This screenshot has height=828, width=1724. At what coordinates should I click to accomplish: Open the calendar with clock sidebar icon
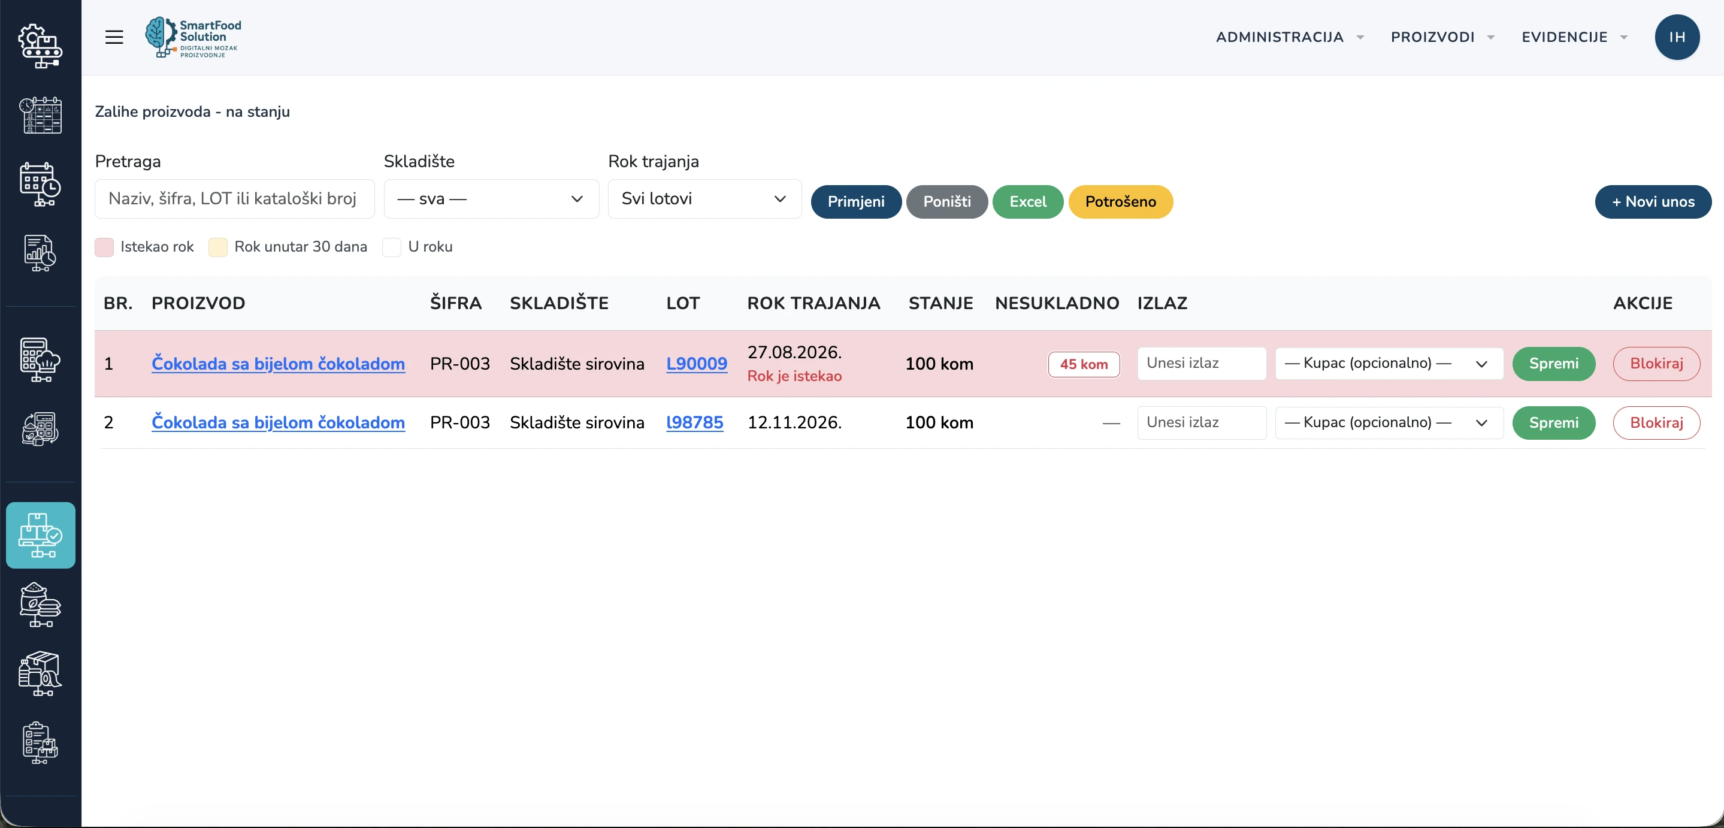coord(40,184)
